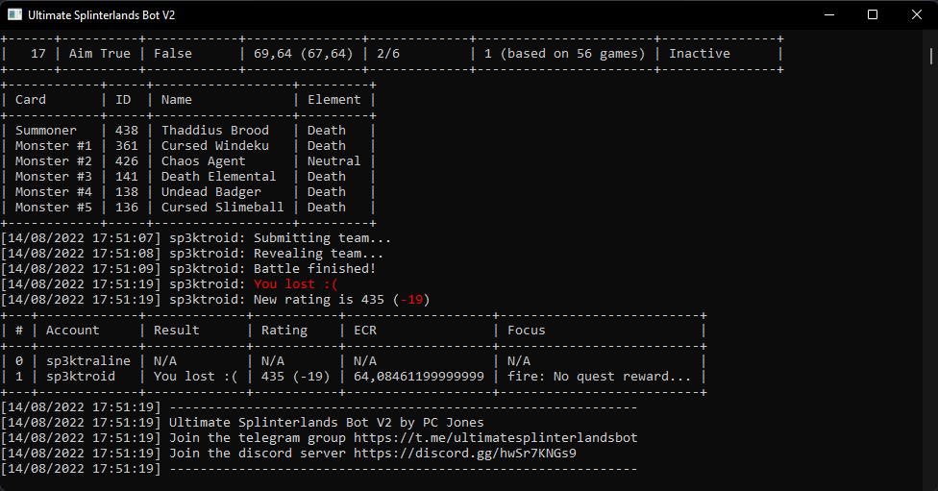Maximize the console window
938x491 pixels.
[x=873, y=15]
